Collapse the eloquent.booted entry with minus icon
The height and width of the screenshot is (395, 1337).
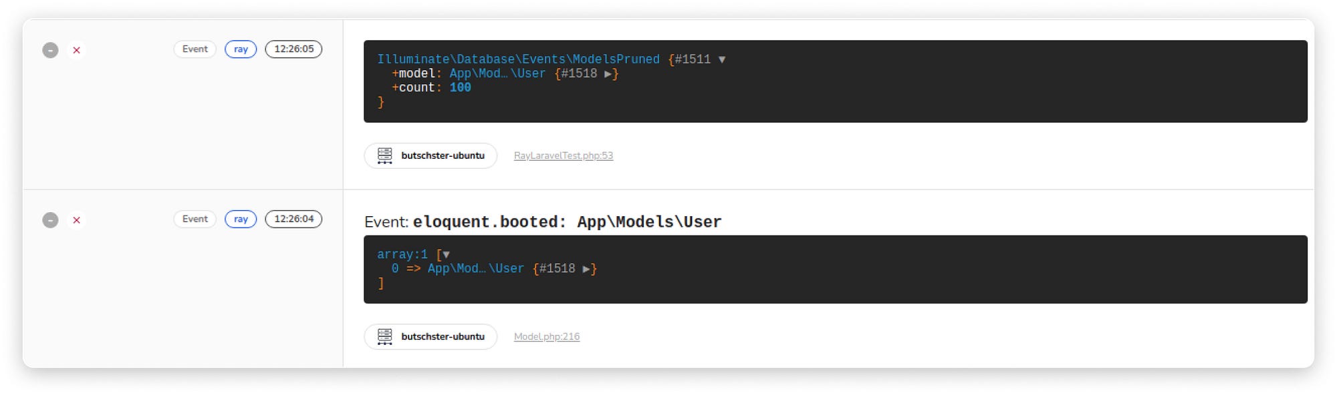(50, 220)
